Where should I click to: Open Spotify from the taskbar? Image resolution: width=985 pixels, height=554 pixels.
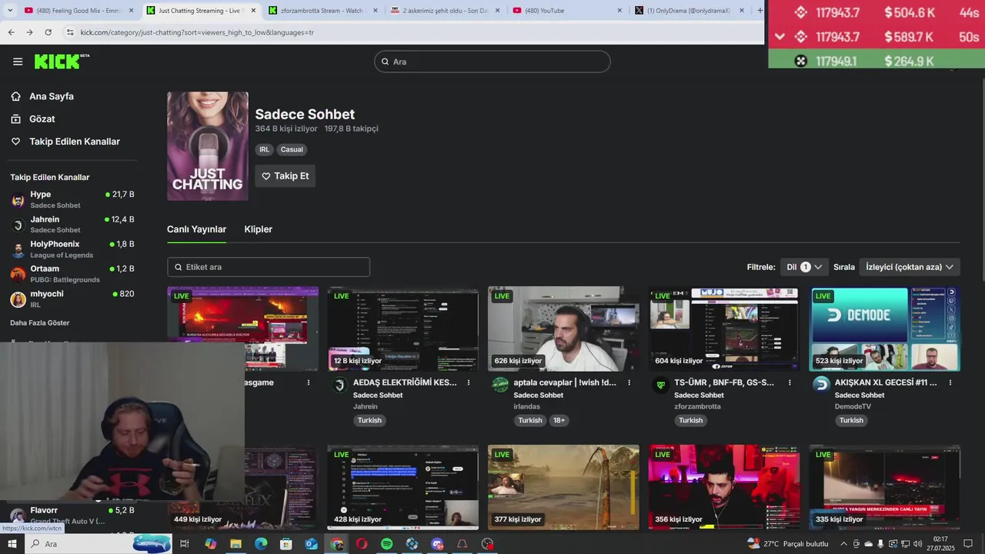tap(387, 544)
